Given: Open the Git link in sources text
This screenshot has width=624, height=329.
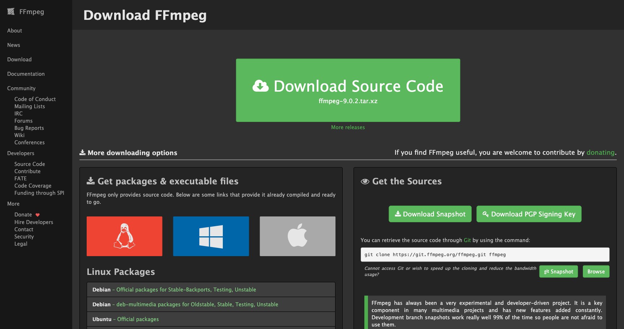Looking at the screenshot, I should (x=467, y=240).
